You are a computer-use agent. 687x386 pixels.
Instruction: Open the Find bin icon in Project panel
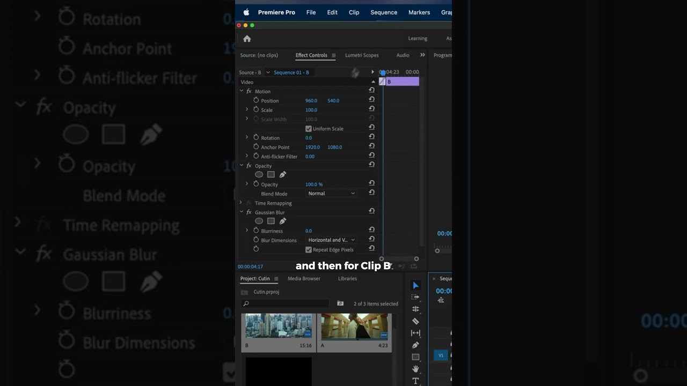pos(340,303)
